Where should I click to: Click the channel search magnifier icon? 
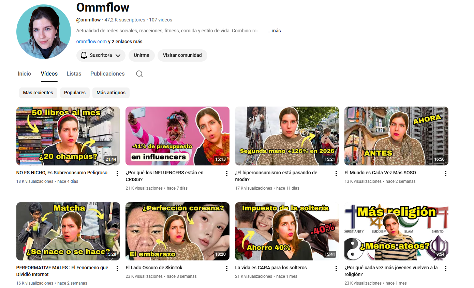coord(139,74)
